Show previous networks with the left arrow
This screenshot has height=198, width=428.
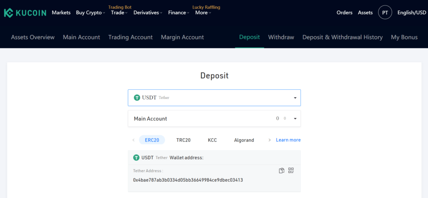pos(133,140)
